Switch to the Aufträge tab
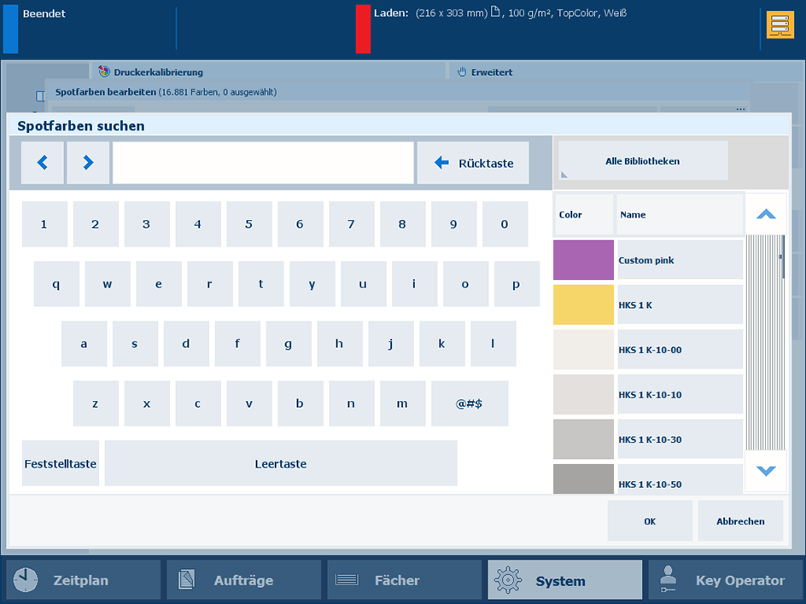Screen dimensions: 806x604 pyautogui.click(x=243, y=580)
